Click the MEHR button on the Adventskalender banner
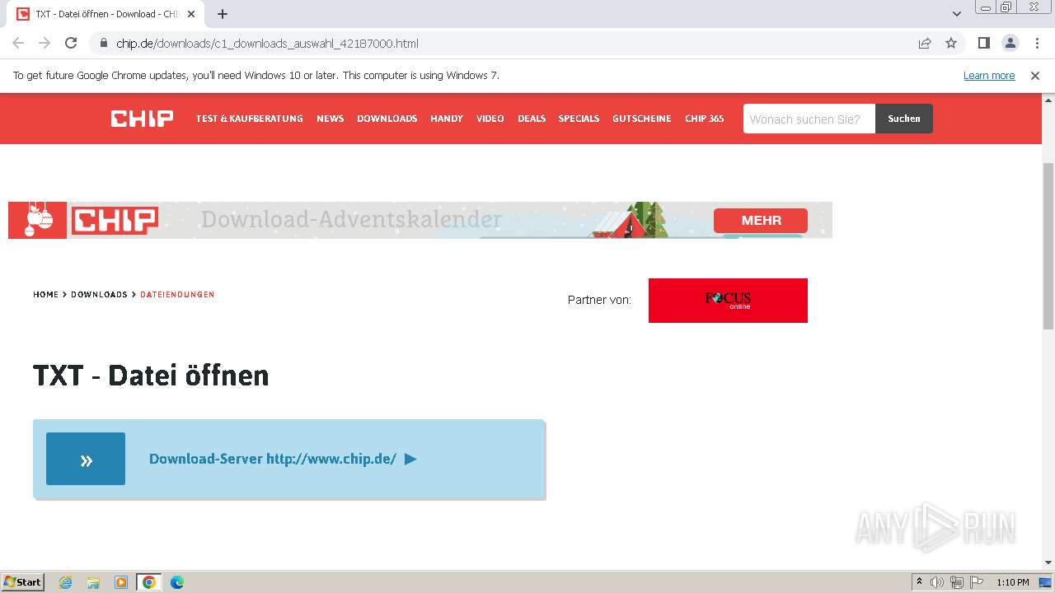This screenshot has height=593, width=1055. click(761, 220)
